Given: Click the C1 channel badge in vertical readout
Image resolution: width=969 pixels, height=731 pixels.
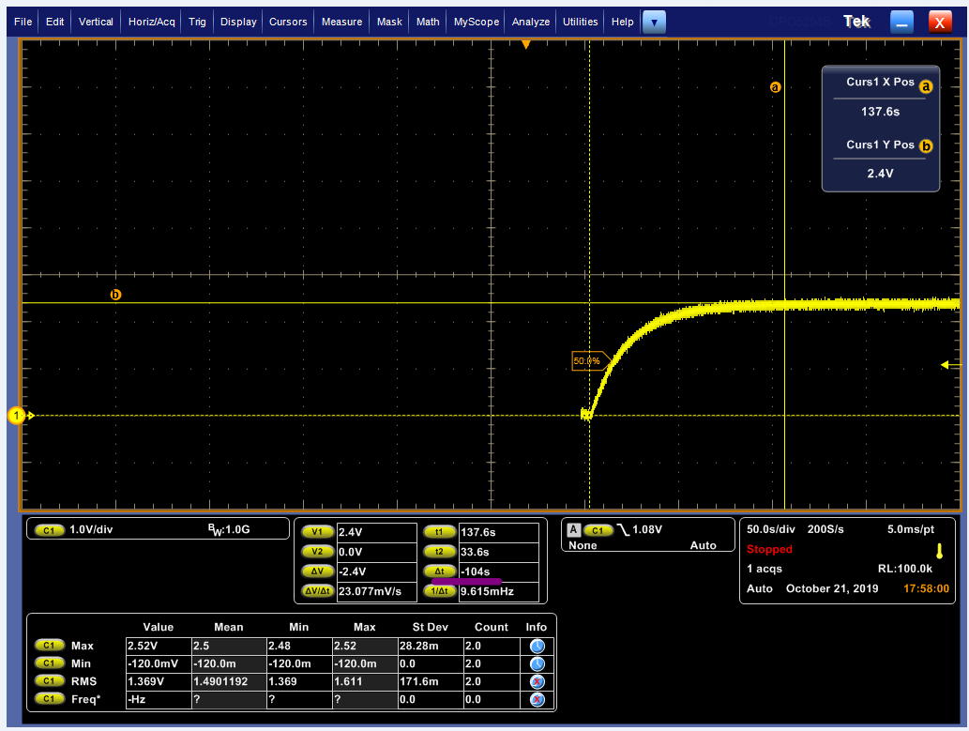Looking at the screenshot, I should click(x=50, y=530).
